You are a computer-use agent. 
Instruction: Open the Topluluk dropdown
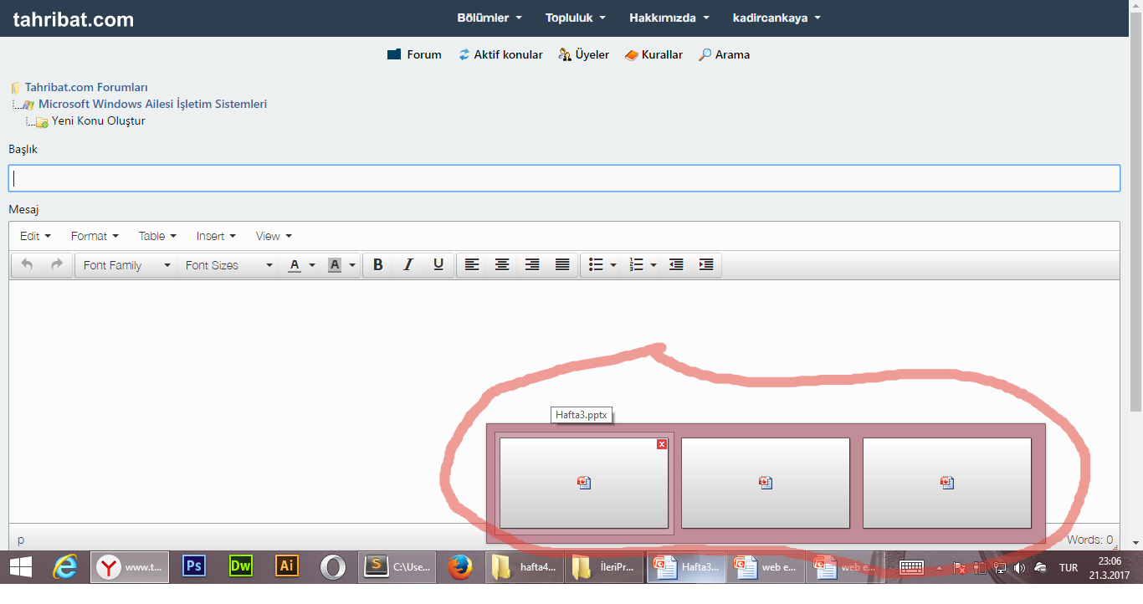click(576, 18)
